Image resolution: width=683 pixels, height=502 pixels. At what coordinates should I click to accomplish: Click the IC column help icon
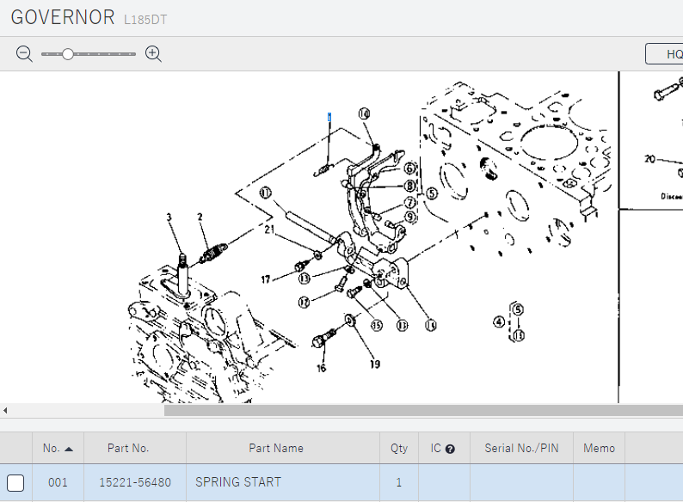pyautogui.click(x=450, y=449)
